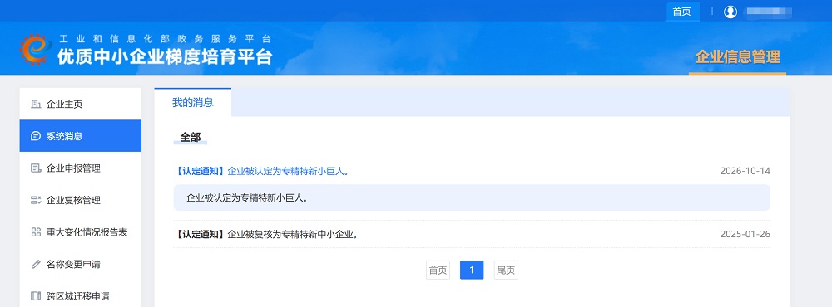Click the expanded message body 企业被认定为专精特新小巨人
Image resolution: width=832 pixels, height=307 pixels.
472,198
